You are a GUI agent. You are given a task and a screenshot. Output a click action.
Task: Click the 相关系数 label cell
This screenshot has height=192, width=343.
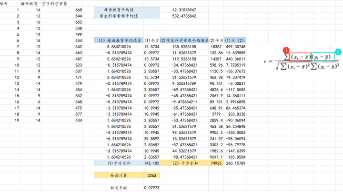pos(119,187)
